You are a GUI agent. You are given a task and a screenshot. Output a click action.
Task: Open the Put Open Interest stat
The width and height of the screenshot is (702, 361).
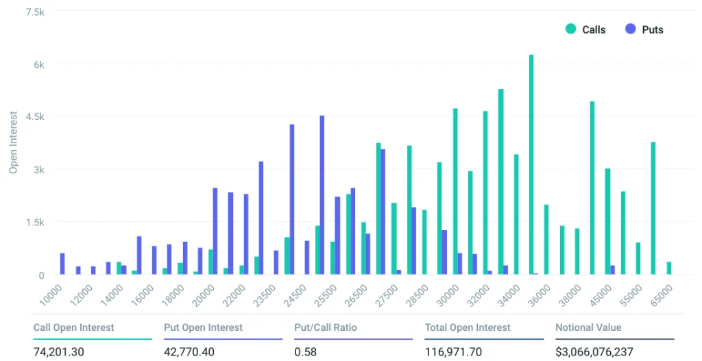(x=203, y=327)
